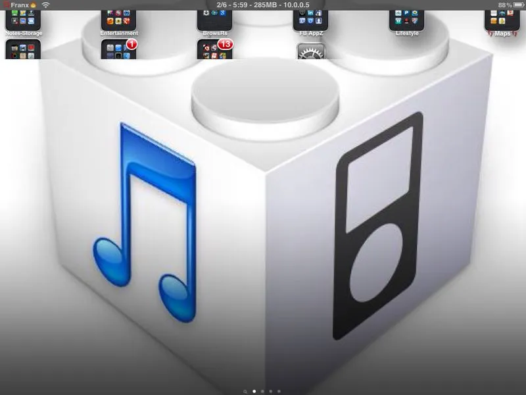526x395 pixels.
Task: Tap the current first home page dot
Action: [254, 391]
